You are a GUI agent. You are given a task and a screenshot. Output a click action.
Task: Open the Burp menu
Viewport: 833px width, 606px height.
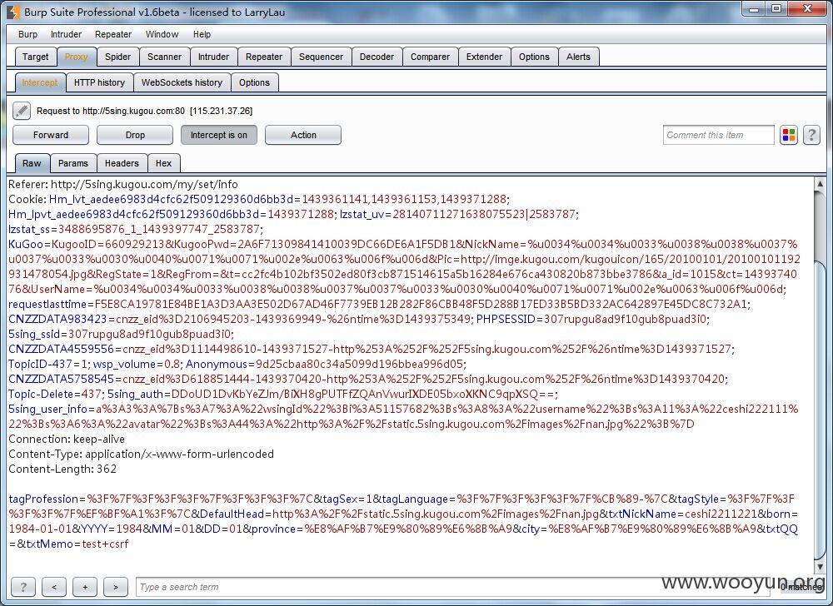27,34
